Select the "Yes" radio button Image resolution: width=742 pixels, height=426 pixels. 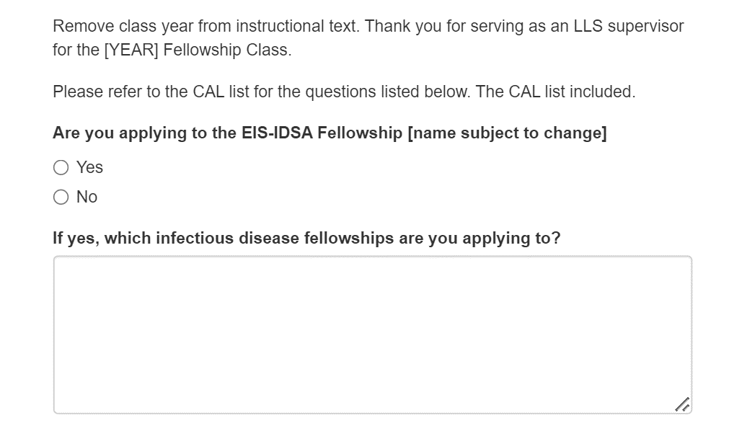pos(61,168)
